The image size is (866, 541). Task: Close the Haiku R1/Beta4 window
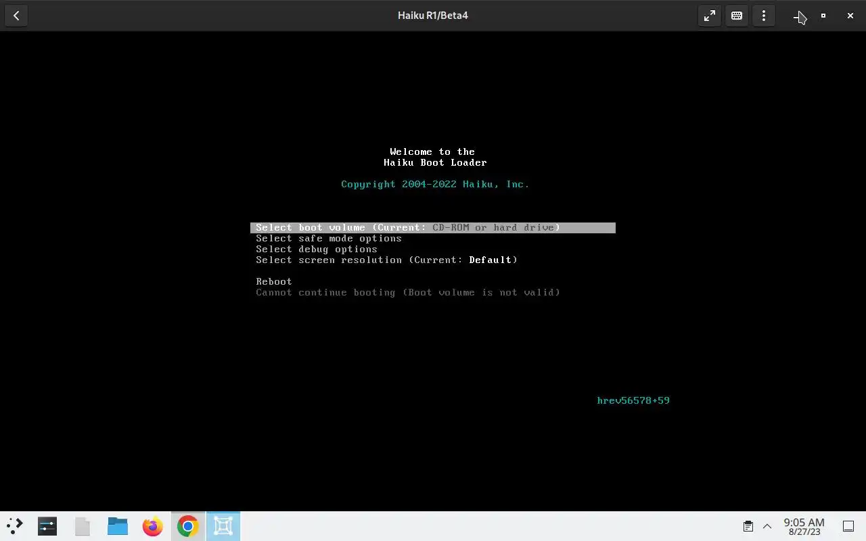click(850, 16)
